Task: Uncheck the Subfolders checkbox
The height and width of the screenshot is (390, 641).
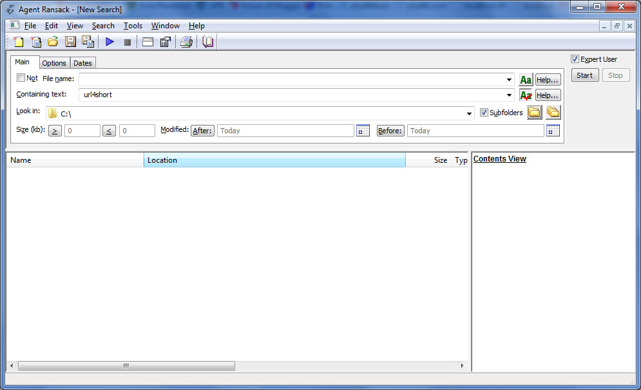Action: [x=484, y=113]
